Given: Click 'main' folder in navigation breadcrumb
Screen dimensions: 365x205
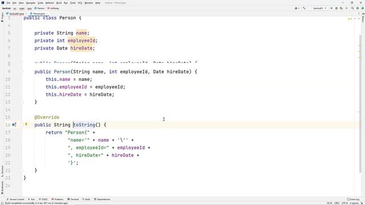Looking at the screenshot, I should tap(22, 9).
